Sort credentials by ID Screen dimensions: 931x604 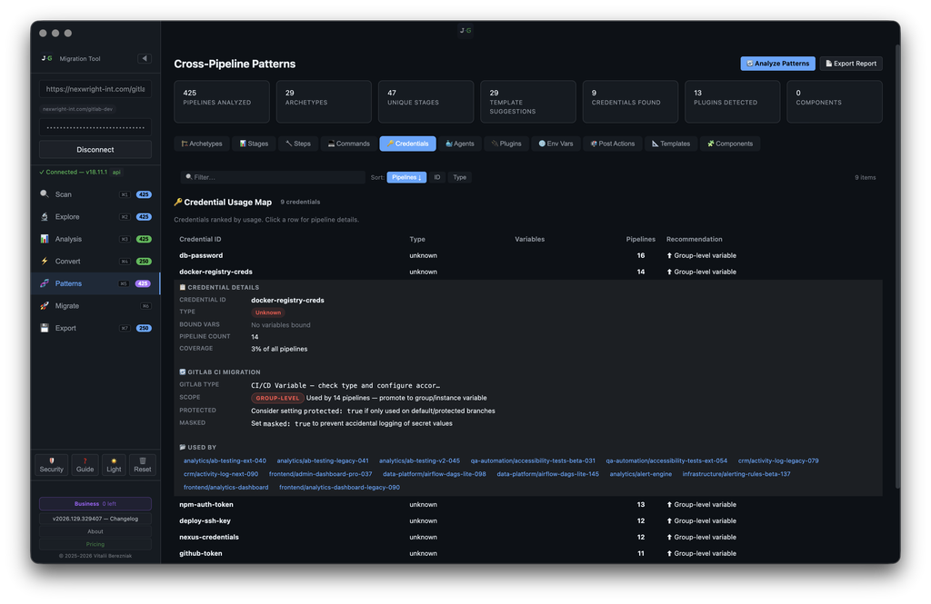(437, 177)
